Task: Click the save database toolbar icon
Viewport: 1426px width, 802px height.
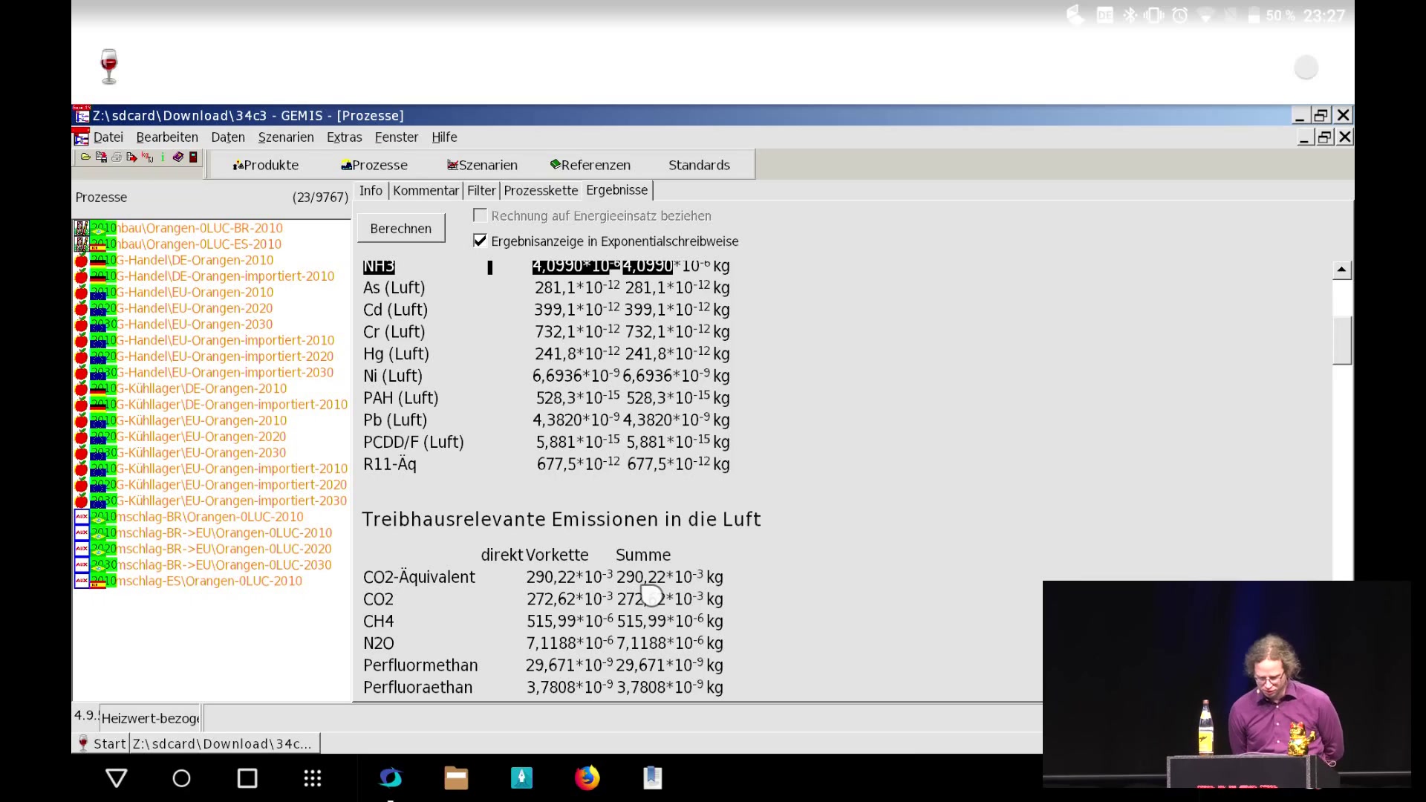Action: 101,157
